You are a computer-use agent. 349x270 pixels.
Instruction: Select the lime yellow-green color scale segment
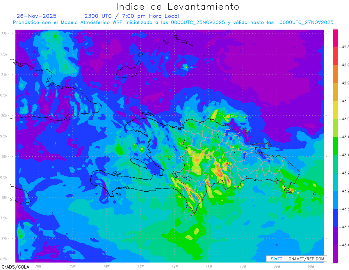[335, 128]
